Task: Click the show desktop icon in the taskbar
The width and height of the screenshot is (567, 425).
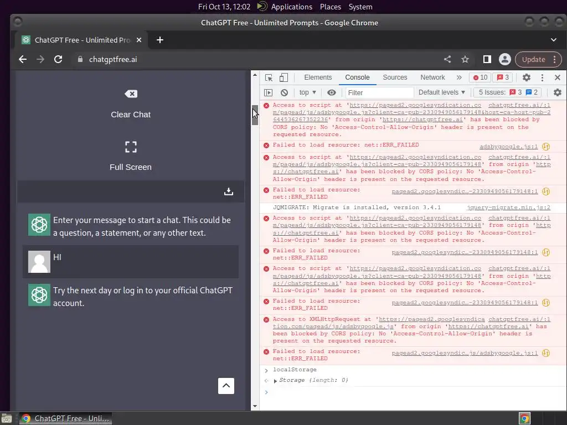Action: tap(6, 419)
